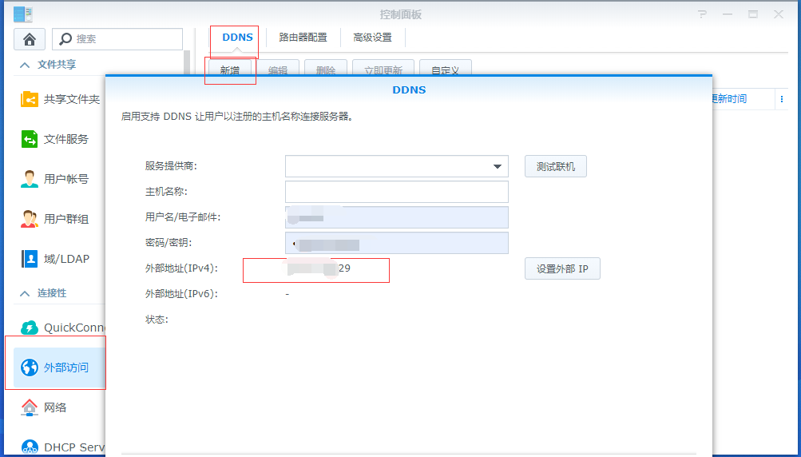801x457 pixels.
Task: Open User Group (用户群组) icon
Action: coord(30,219)
